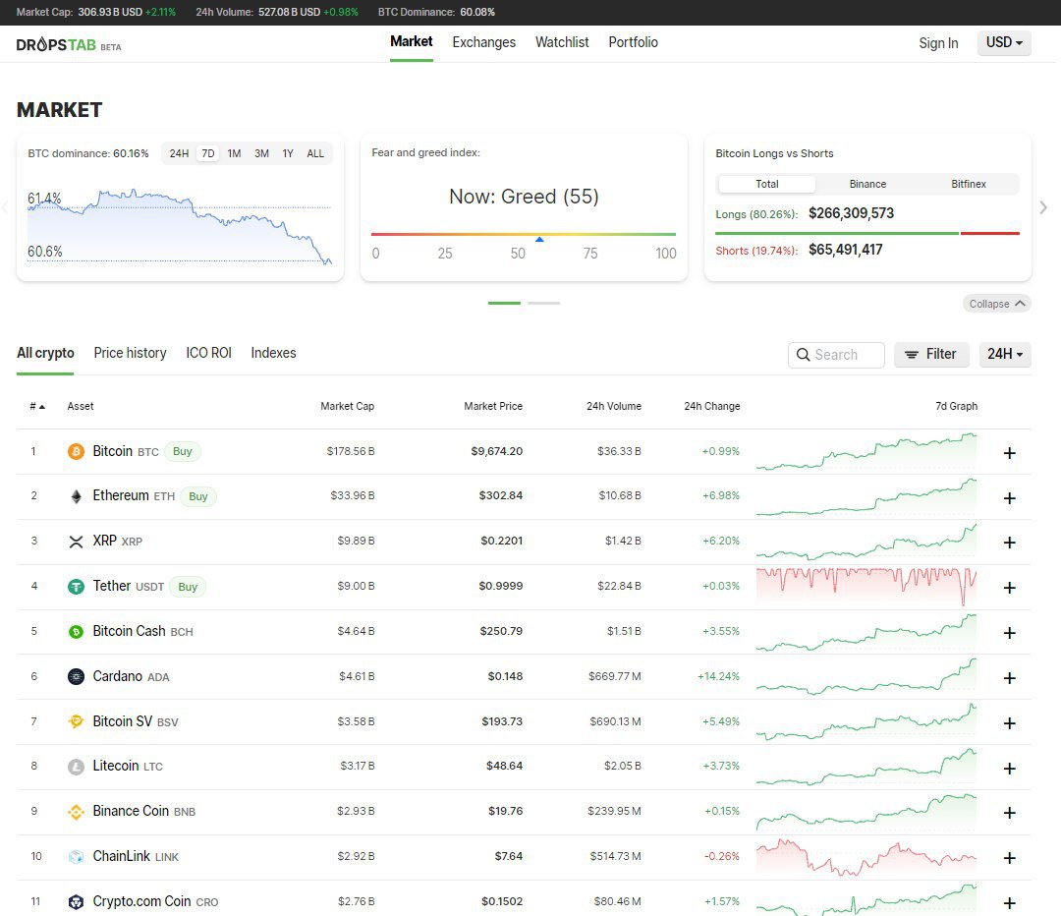The image size is (1061, 916).
Task: Go to next widget with right arrow
Action: (x=1043, y=207)
